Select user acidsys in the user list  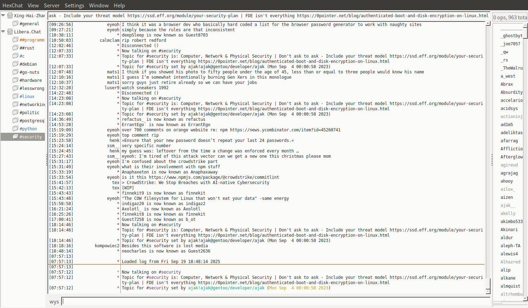(x=509, y=109)
